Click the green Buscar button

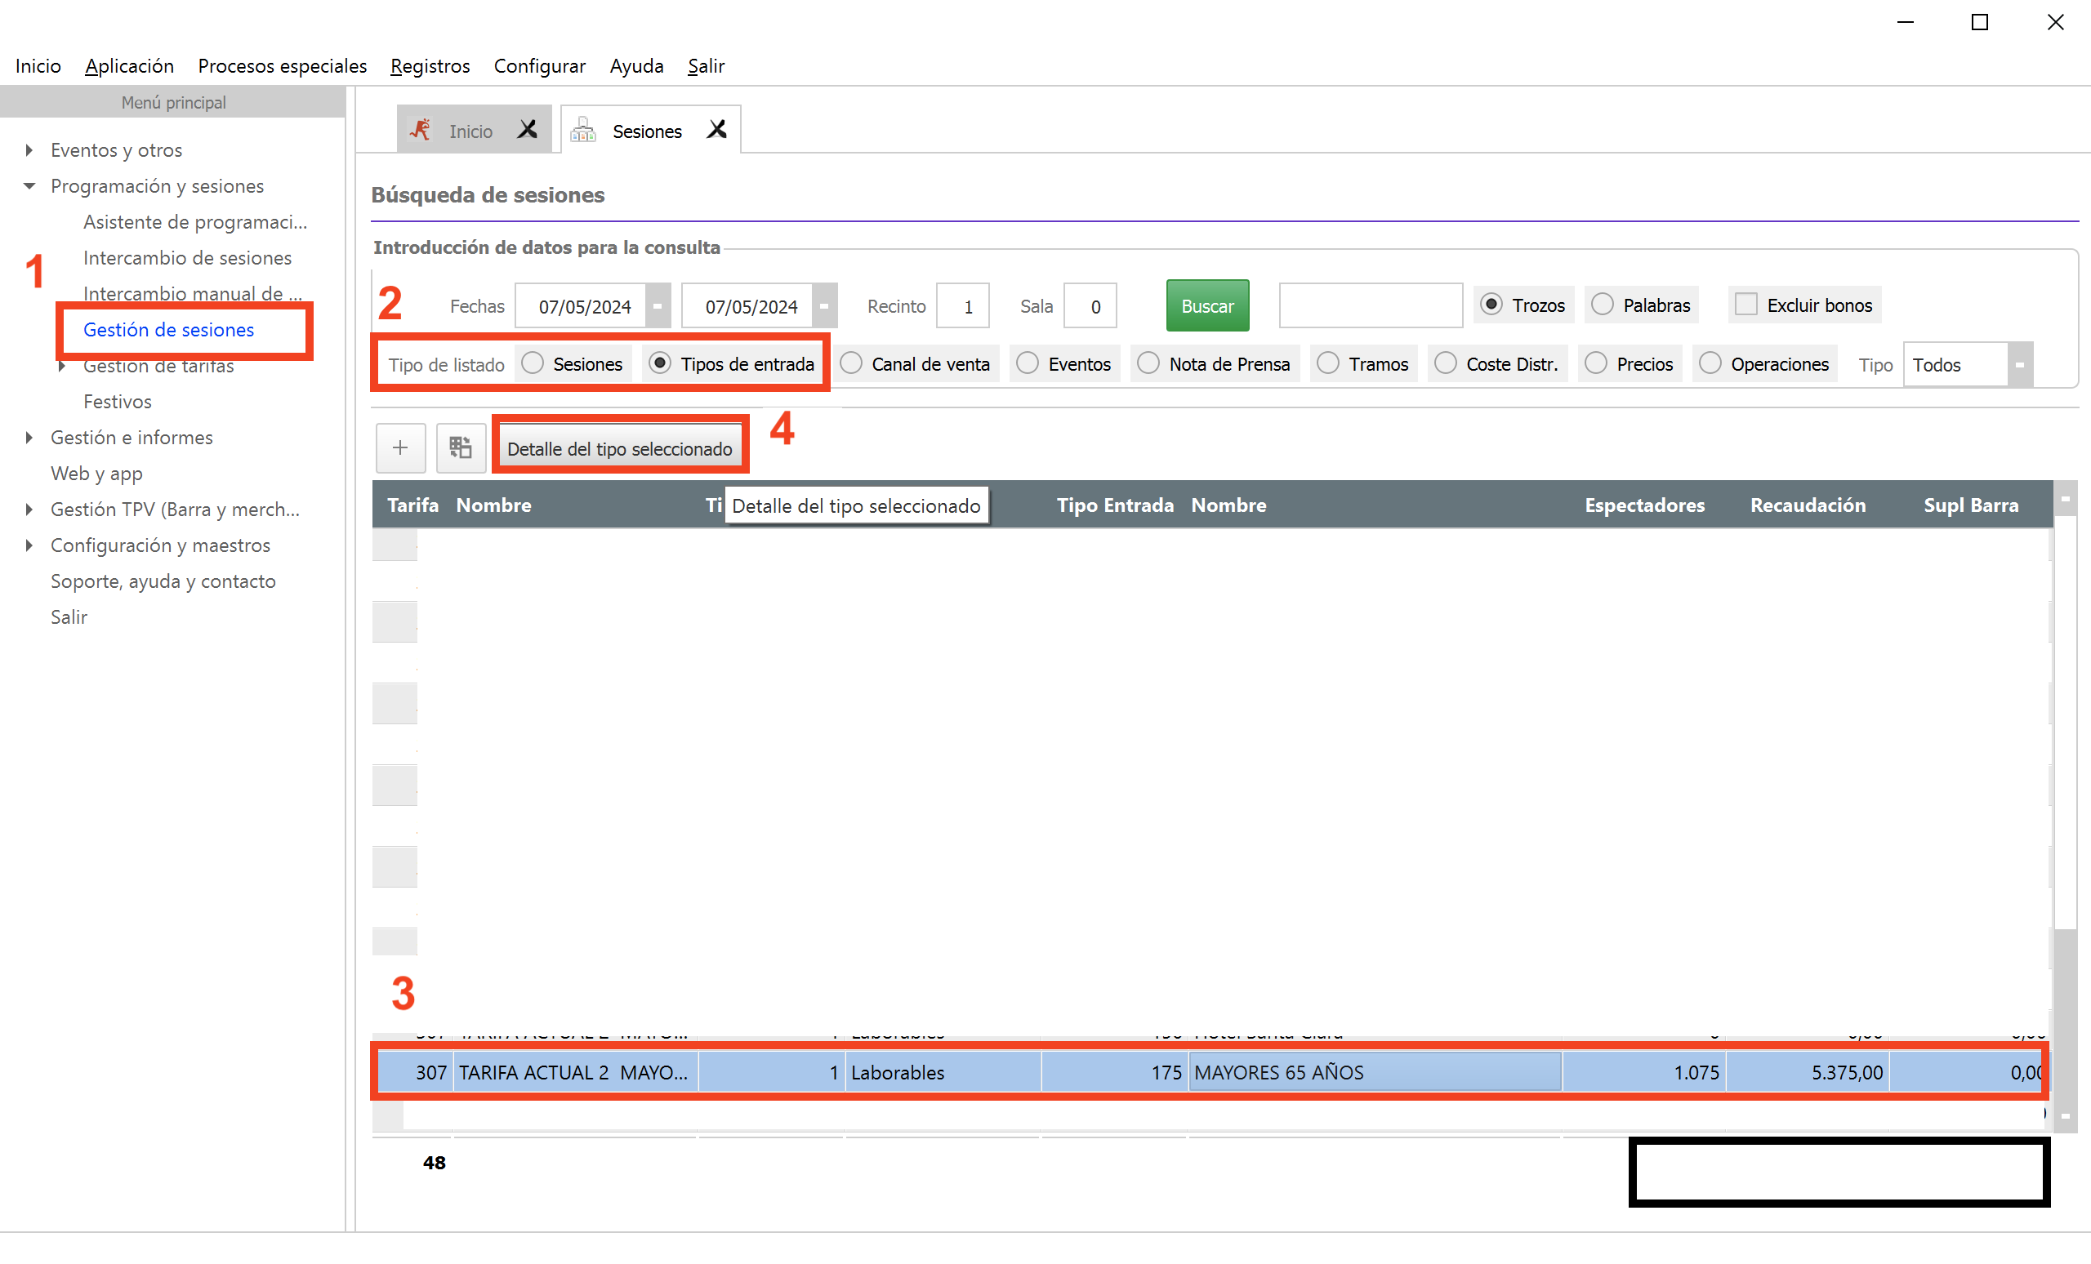(1207, 306)
